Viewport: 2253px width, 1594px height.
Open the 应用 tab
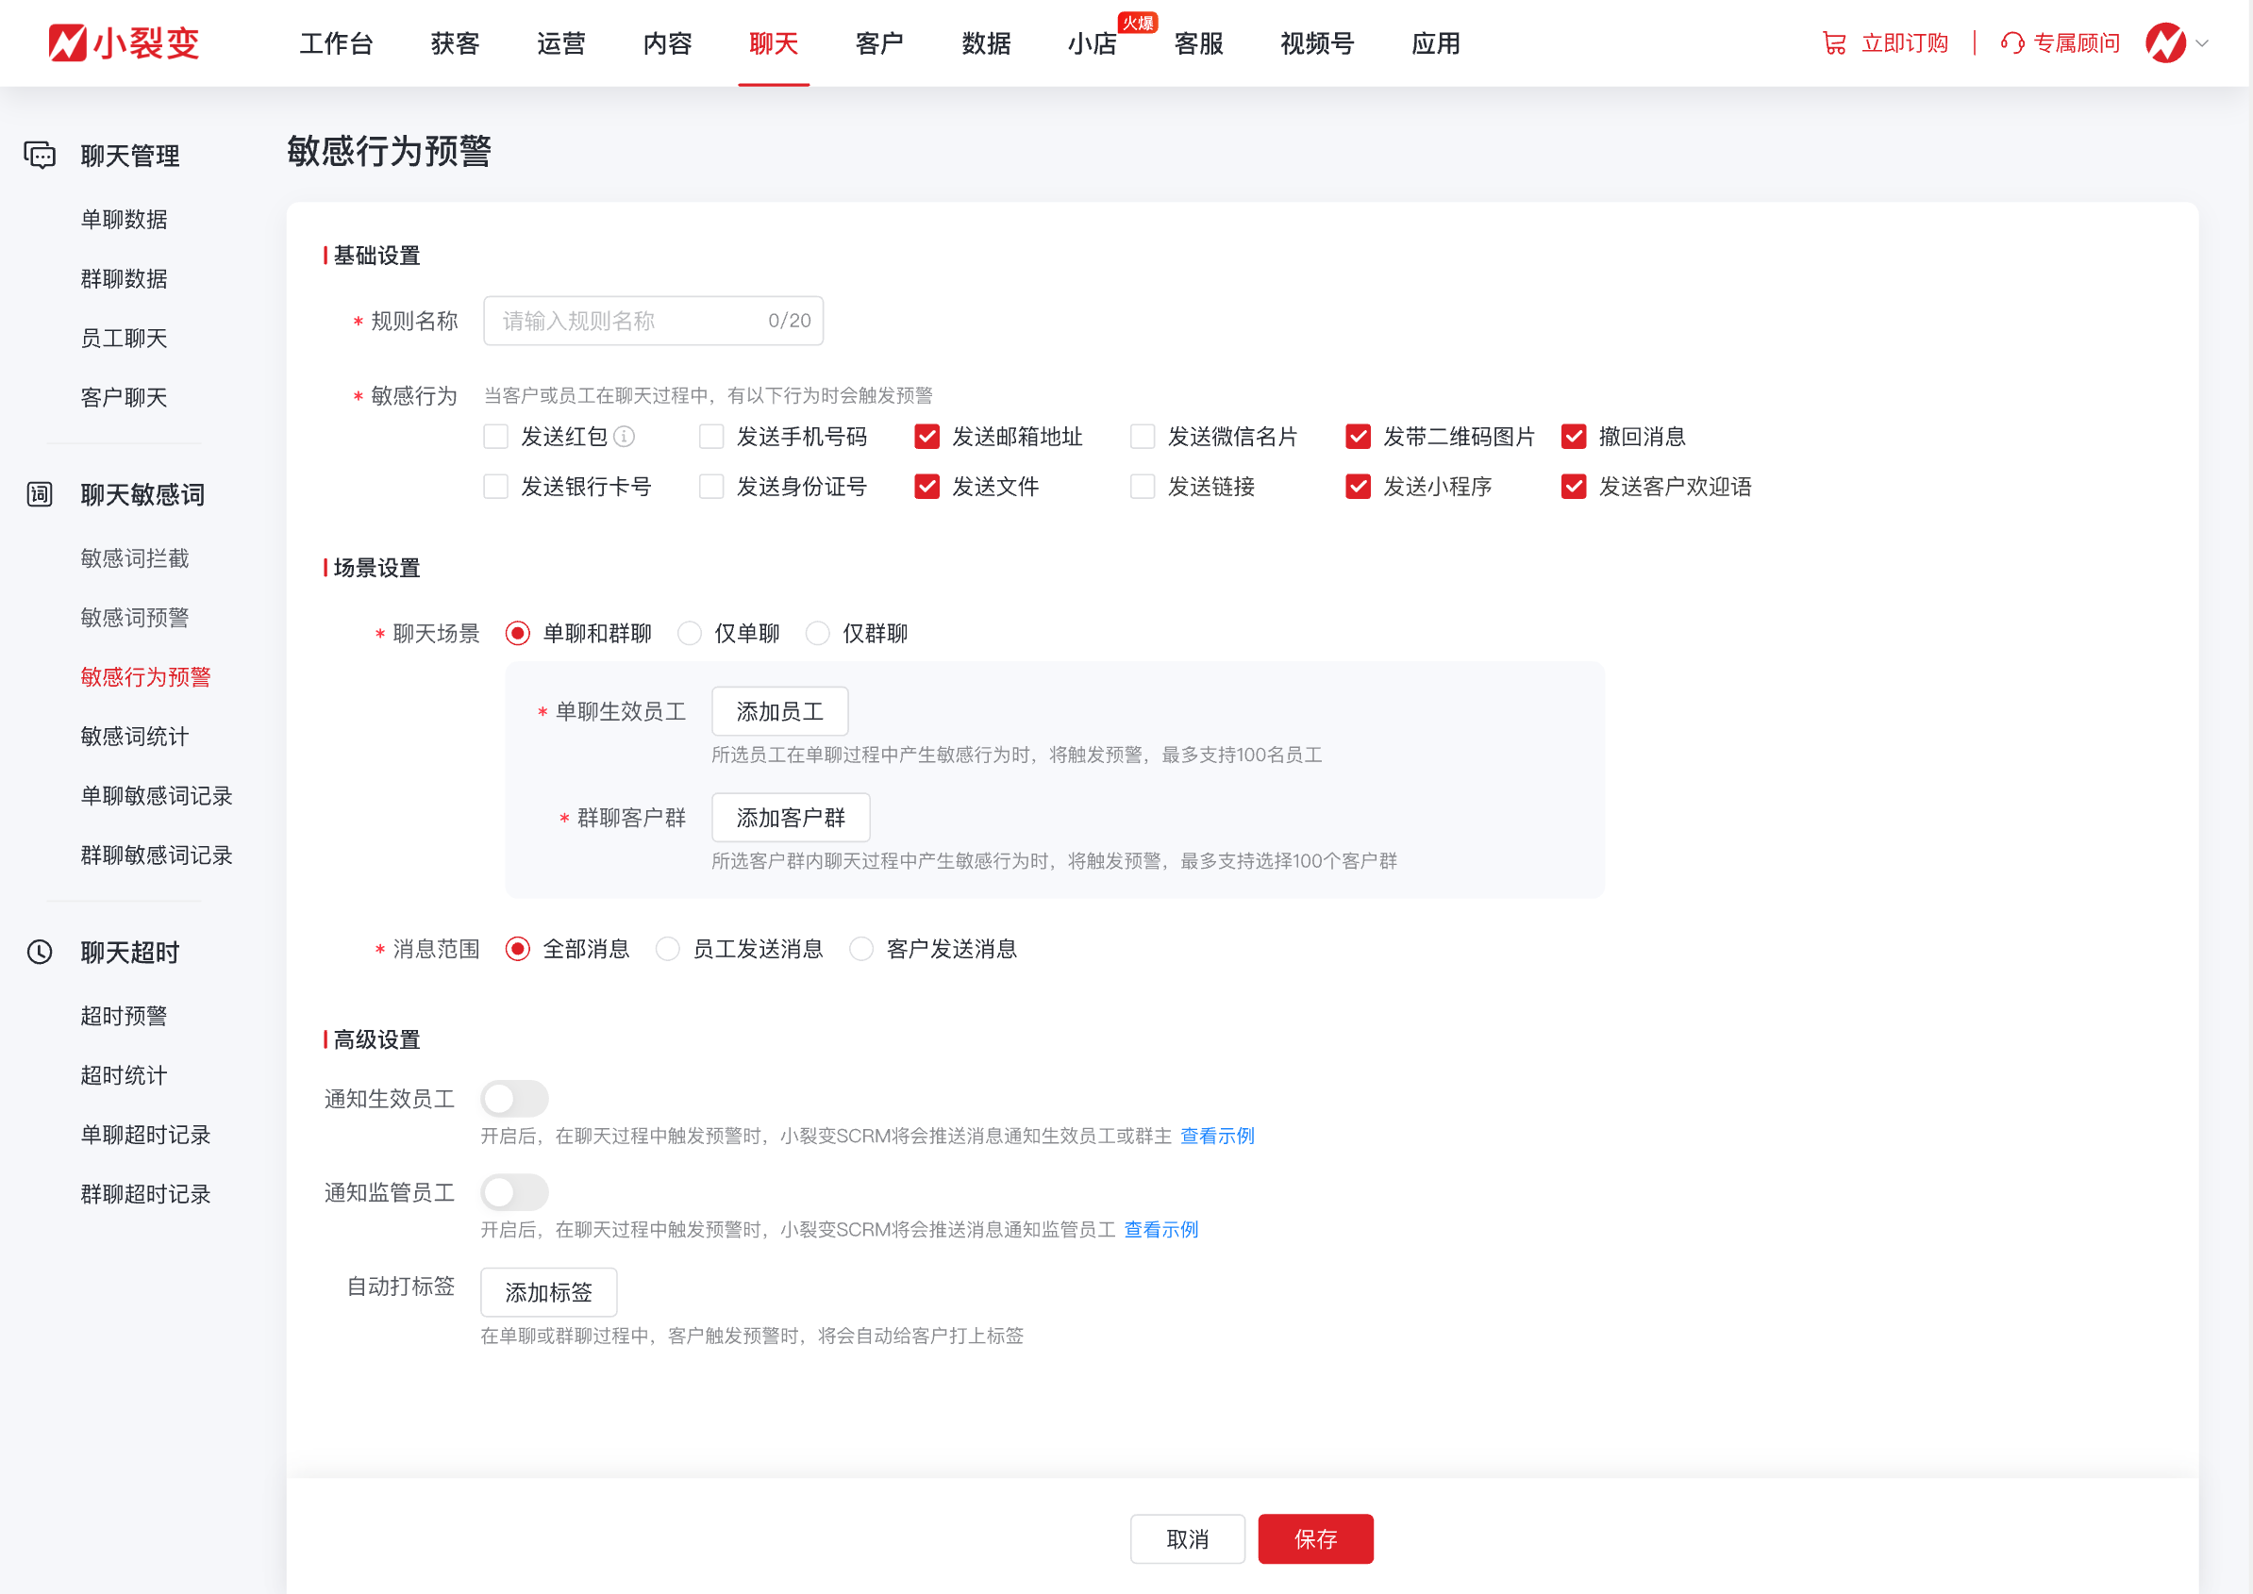coord(1436,43)
